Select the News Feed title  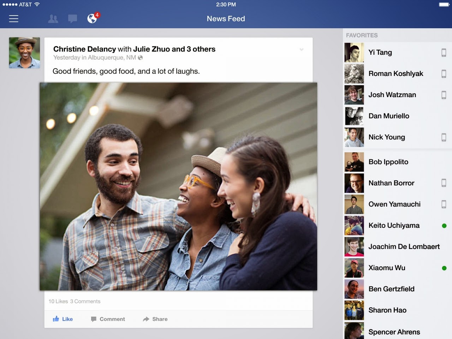[x=226, y=18]
